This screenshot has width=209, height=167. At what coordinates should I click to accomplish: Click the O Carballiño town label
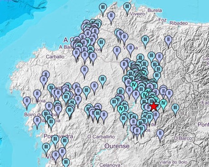pyautogui.click(x=101, y=137)
